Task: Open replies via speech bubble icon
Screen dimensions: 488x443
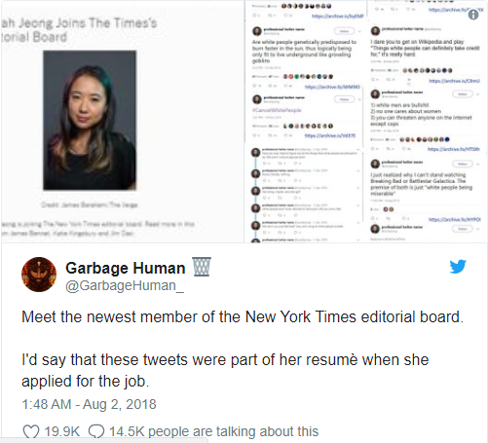Action: pyautogui.click(x=96, y=431)
